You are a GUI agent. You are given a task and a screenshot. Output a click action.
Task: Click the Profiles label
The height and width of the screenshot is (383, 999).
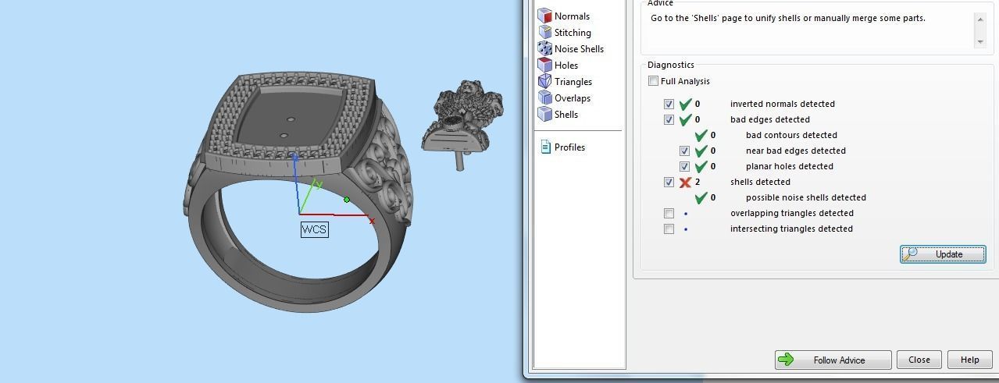coord(569,147)
